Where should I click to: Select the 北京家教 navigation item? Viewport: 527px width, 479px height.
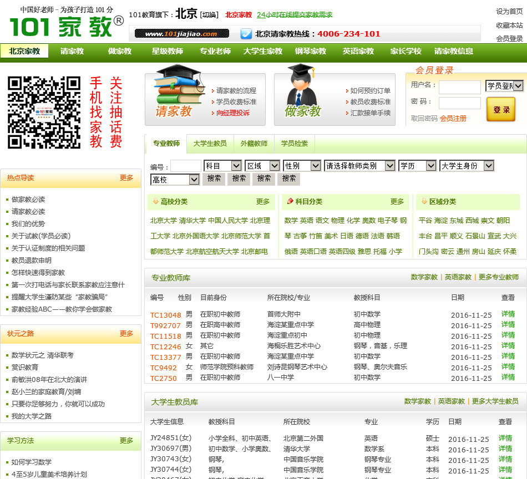click(x=24, y=51)
